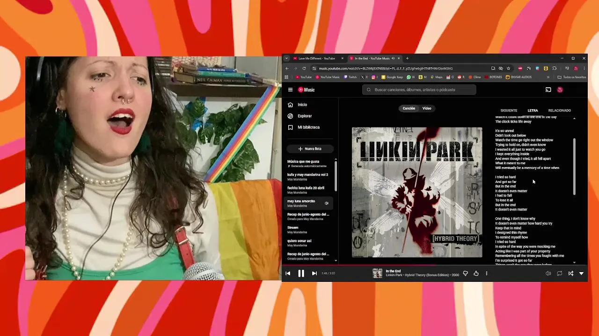
Task: Skip to the next track
Action: (314, 273)
